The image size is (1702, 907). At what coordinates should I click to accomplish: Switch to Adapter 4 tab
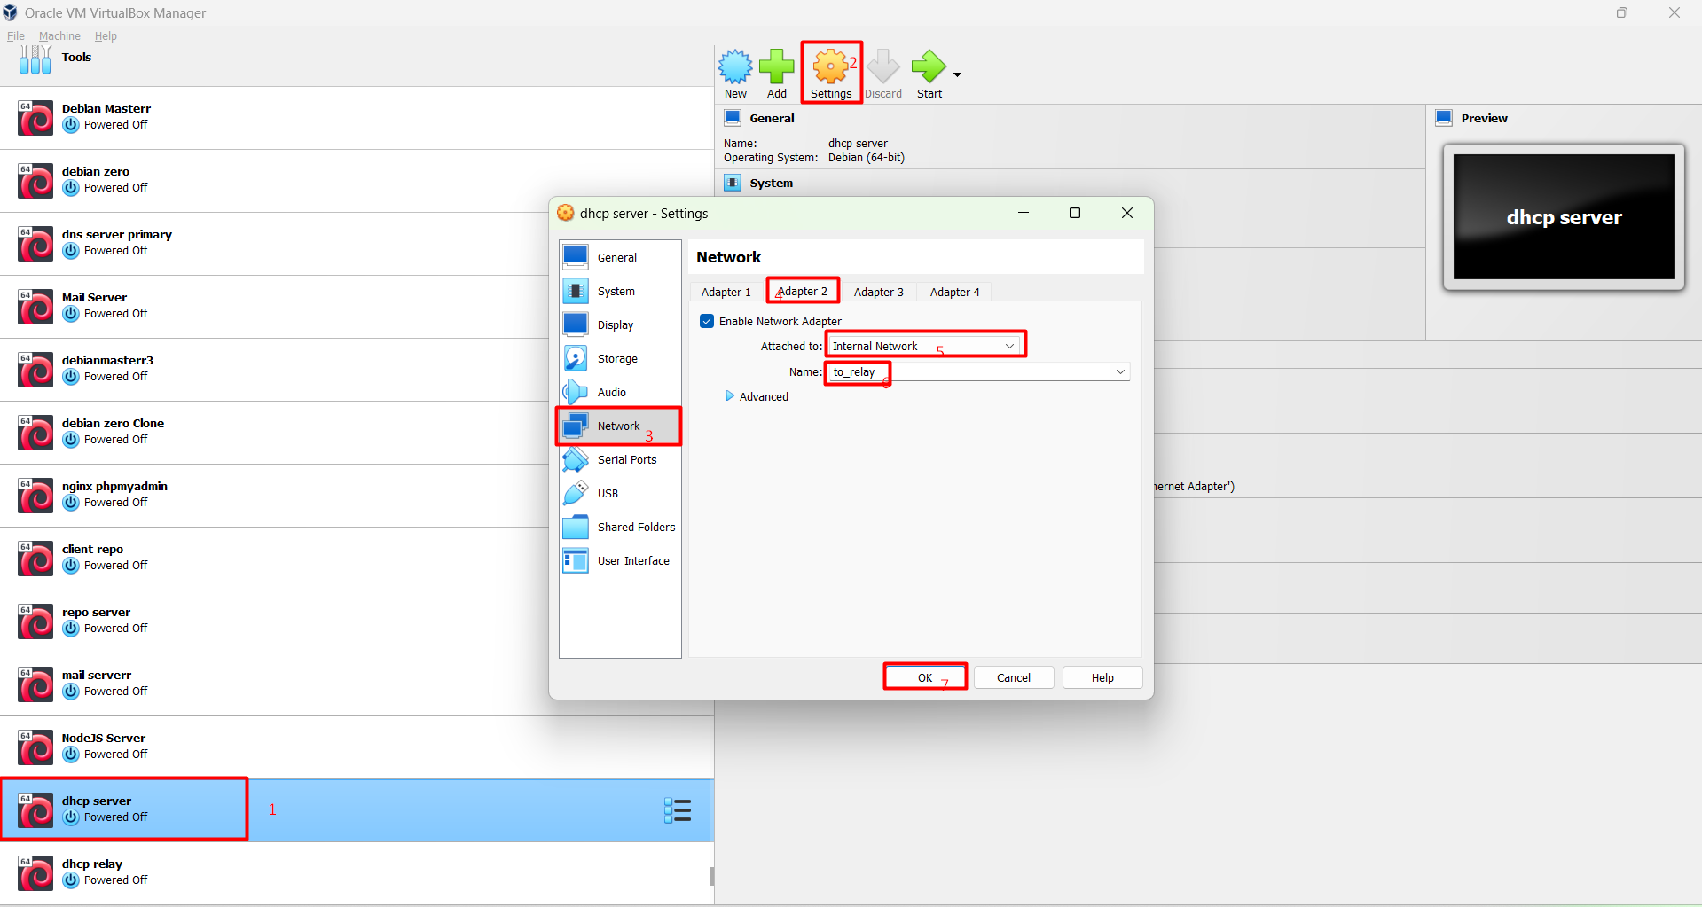click(955, 292)
